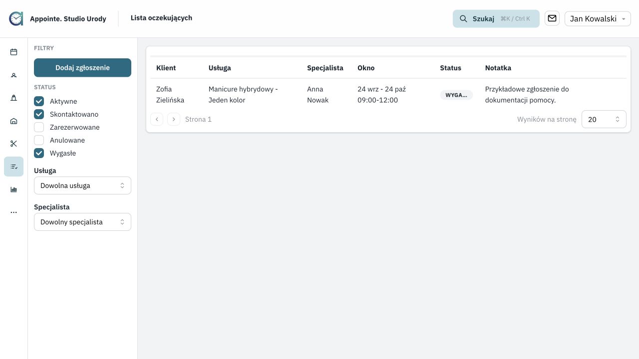Click the Anna Nowak specialist cell
The width and height of the screenshot is (639, 359).
point(318,95)
